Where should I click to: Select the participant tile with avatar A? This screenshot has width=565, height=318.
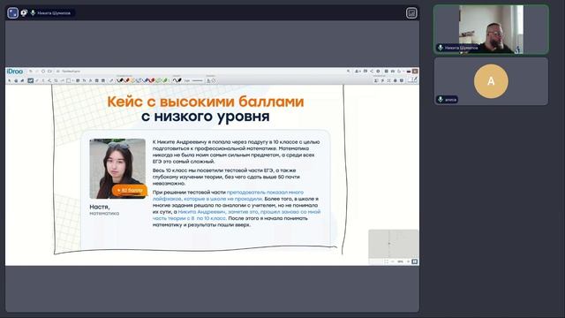point(491,81)
